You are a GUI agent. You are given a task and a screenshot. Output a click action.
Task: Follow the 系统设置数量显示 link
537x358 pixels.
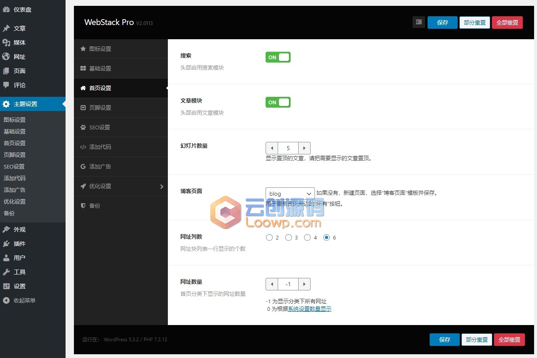click(309, 309)
